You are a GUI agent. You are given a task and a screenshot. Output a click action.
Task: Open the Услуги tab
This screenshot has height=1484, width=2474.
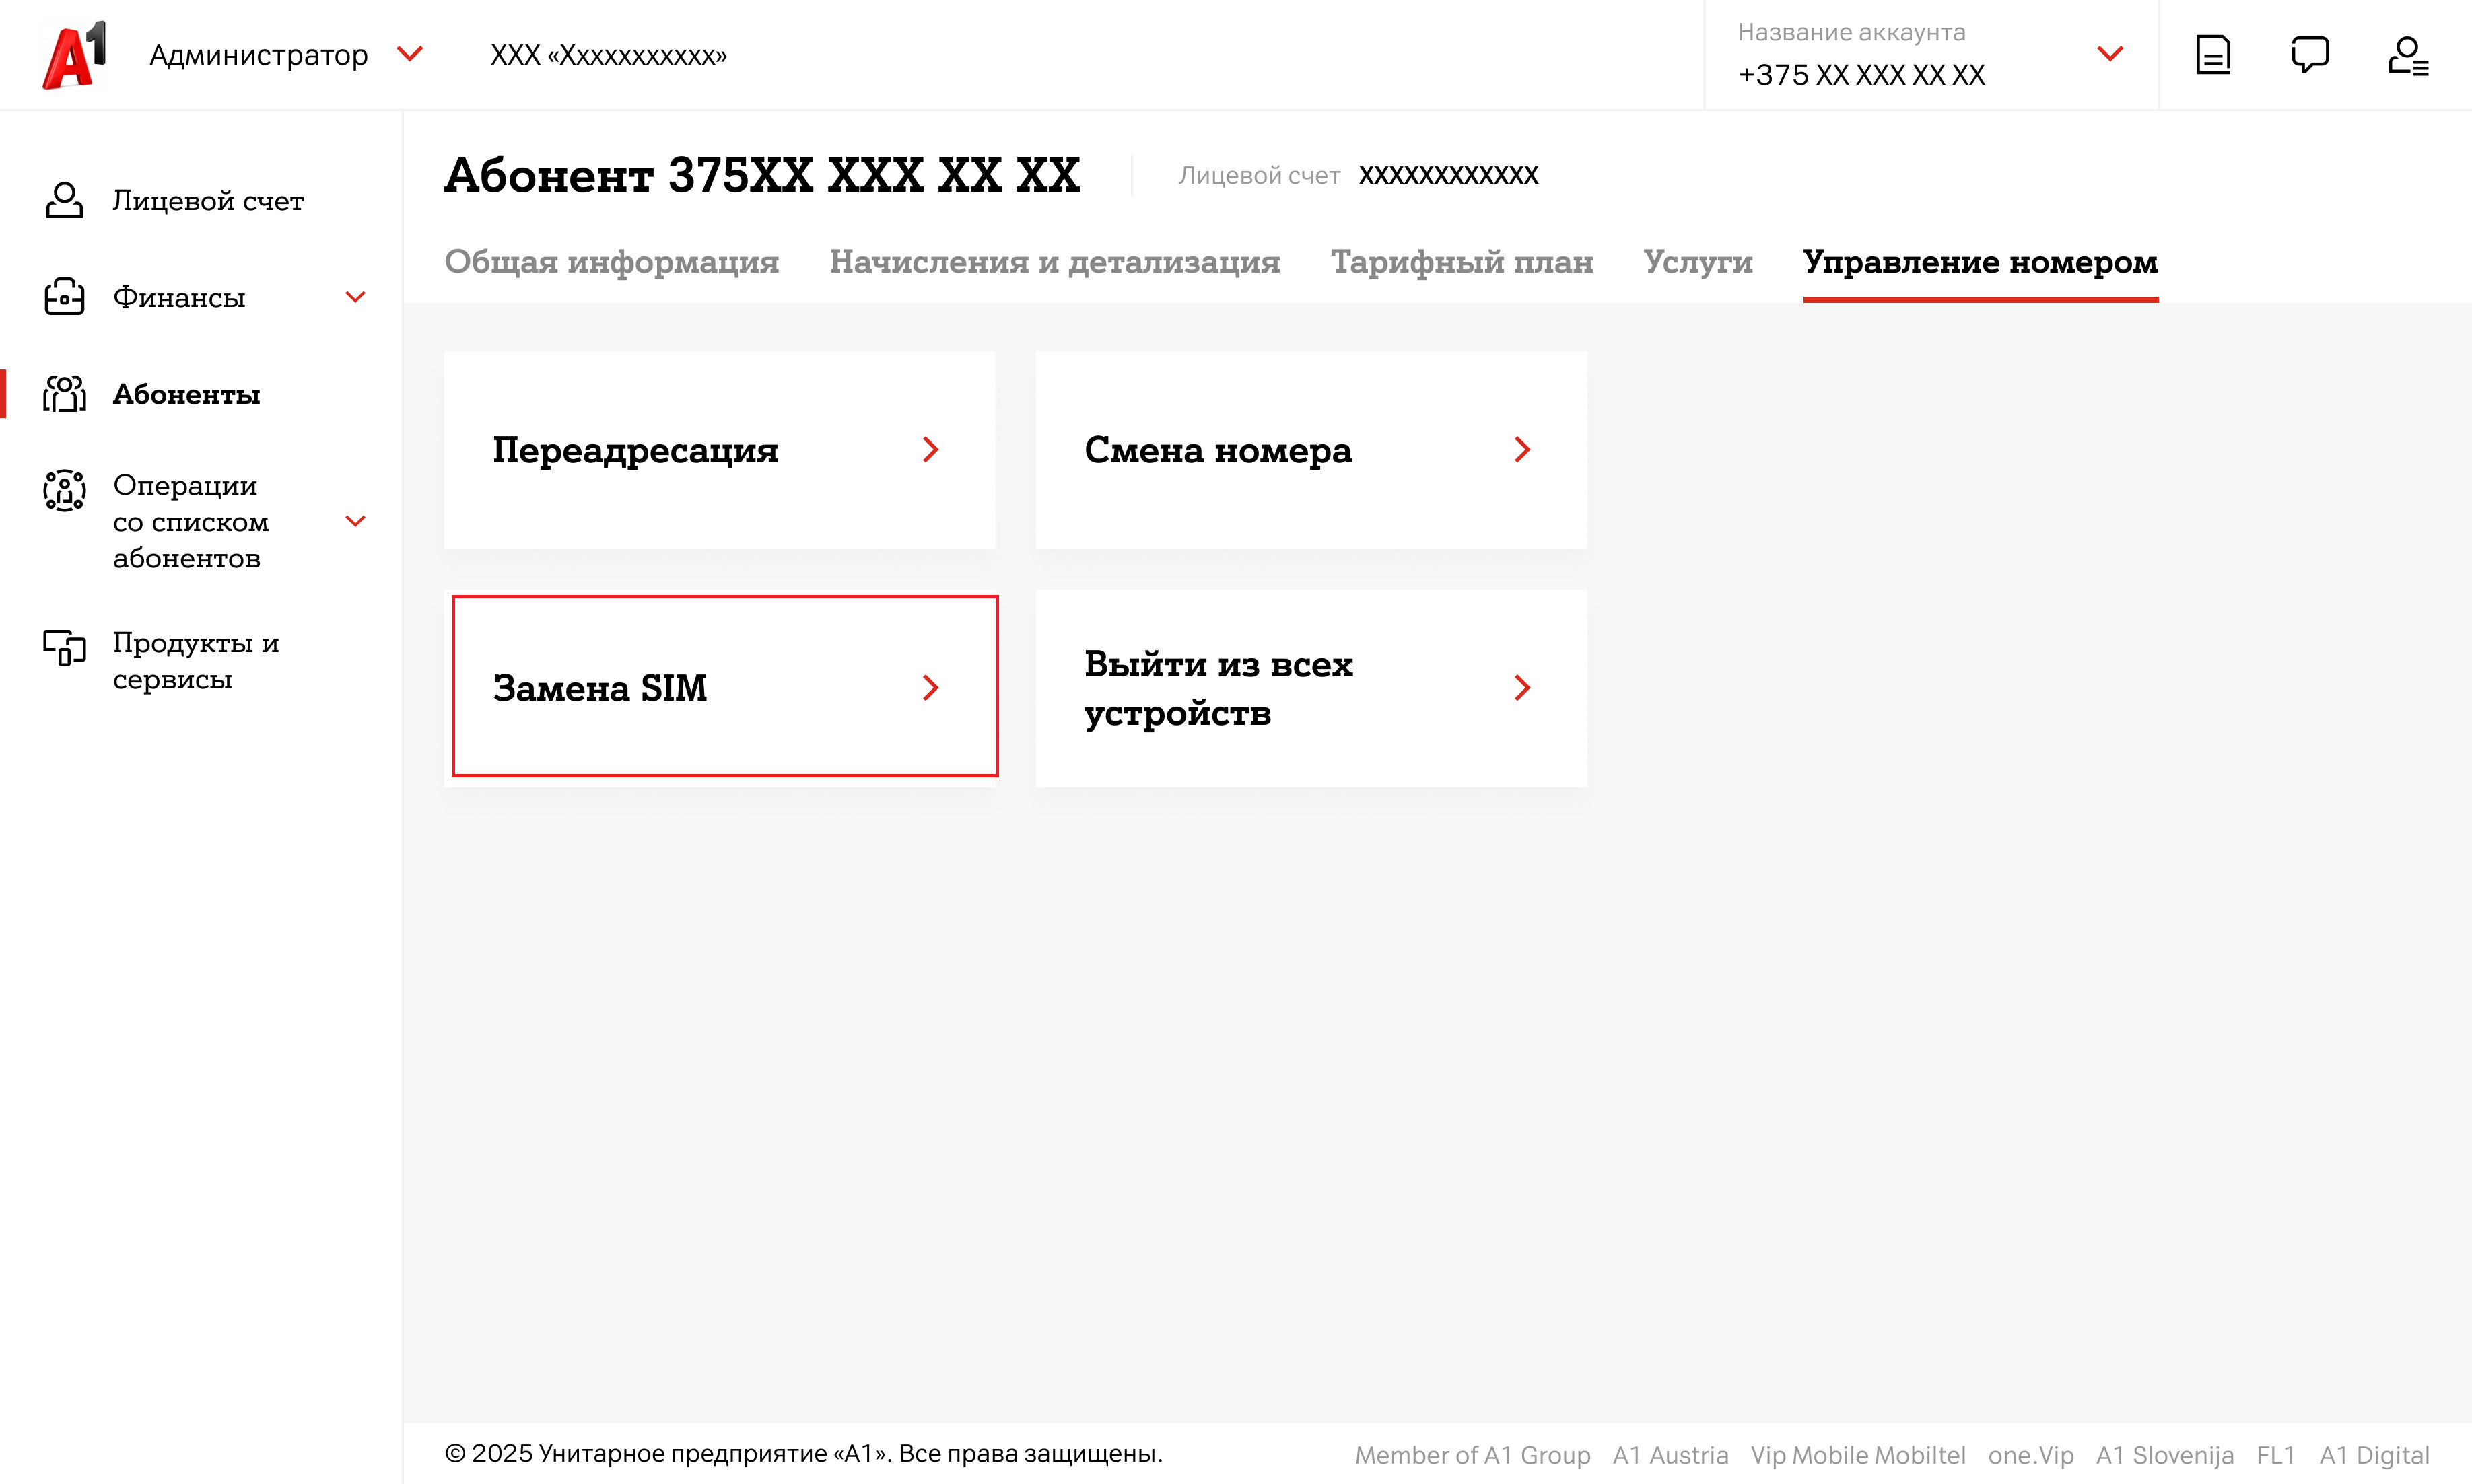[x=1697, y=262]
